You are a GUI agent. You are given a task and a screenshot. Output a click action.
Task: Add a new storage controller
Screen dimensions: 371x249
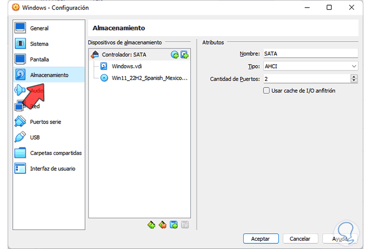point(151,225)
